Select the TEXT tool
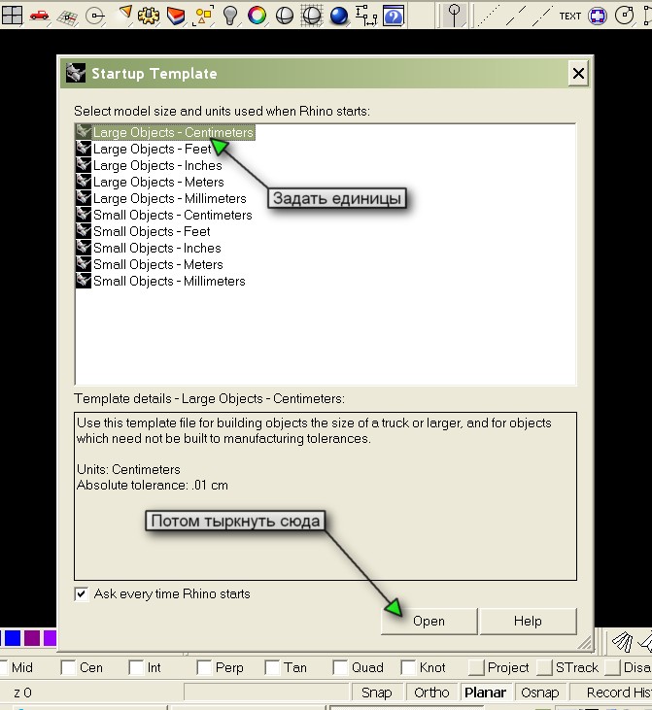 point(570,16)
